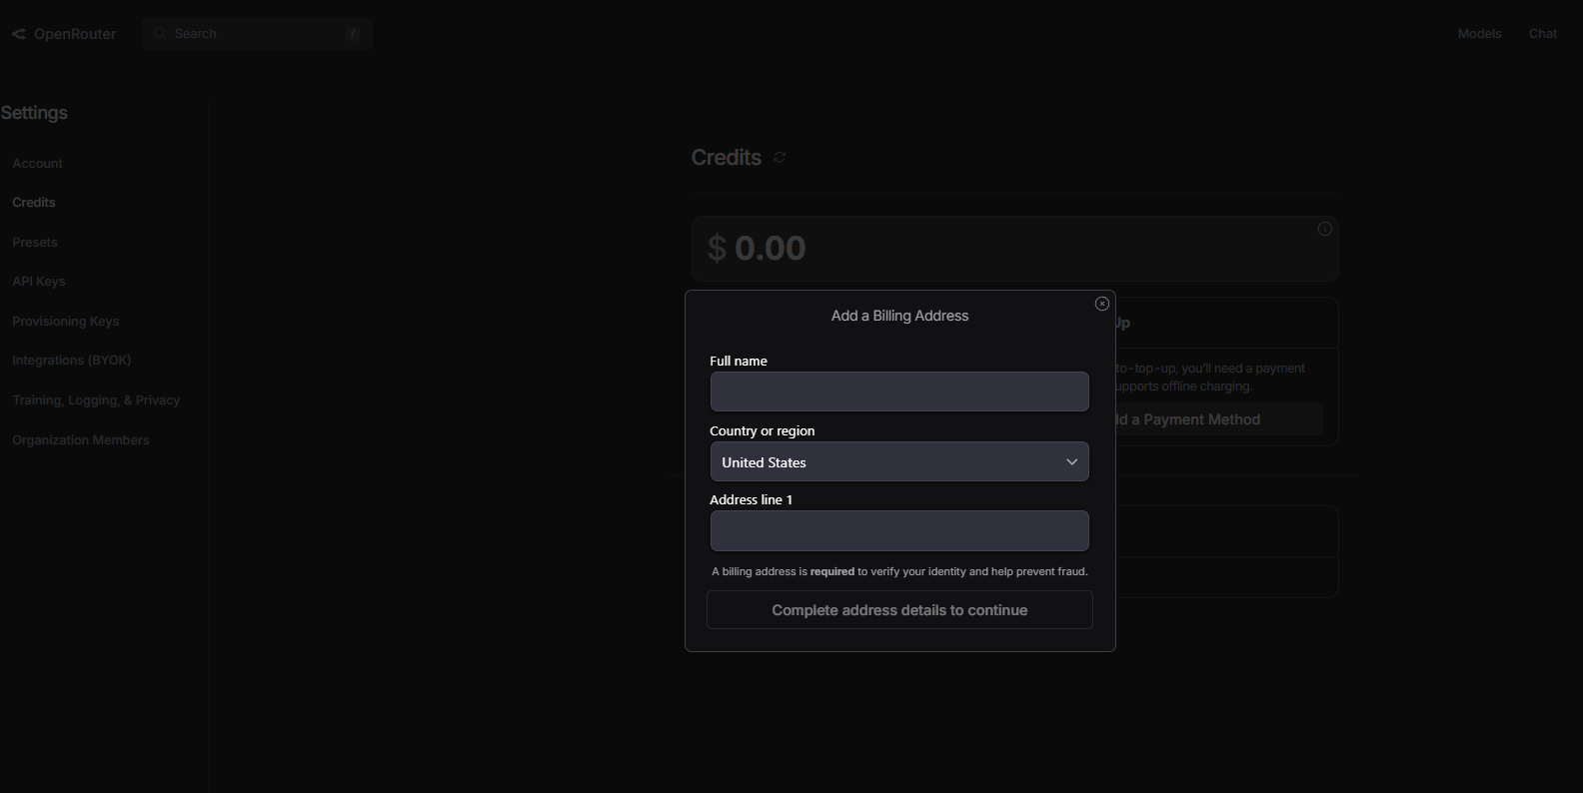Open Integrations (BYOK) settings
The height and width of the screenshot is (793, 1583).
pyautogui.click(x=71, y=361)
